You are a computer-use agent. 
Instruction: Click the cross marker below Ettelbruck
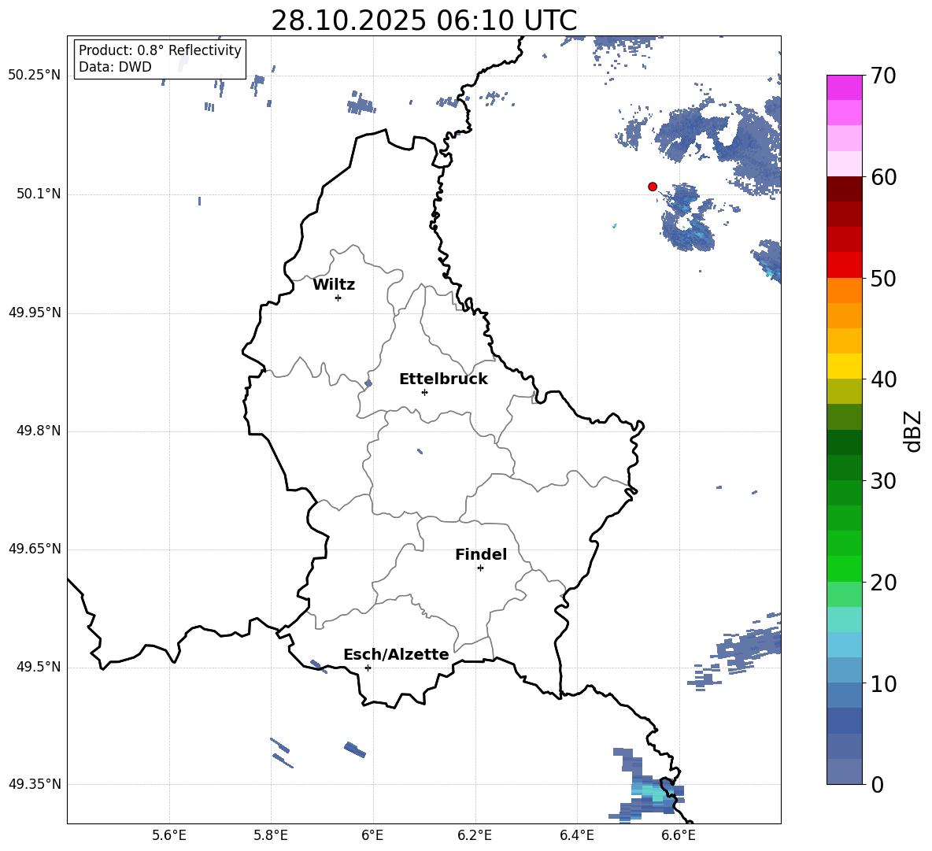point(424,392)
